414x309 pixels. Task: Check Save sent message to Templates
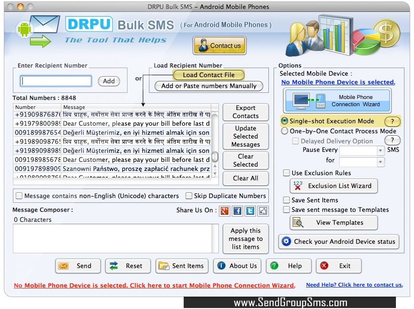click(x=286, y=209)
